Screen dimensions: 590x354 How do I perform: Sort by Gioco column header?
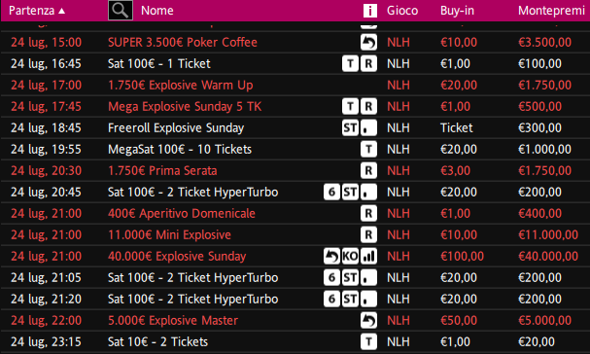402,11
